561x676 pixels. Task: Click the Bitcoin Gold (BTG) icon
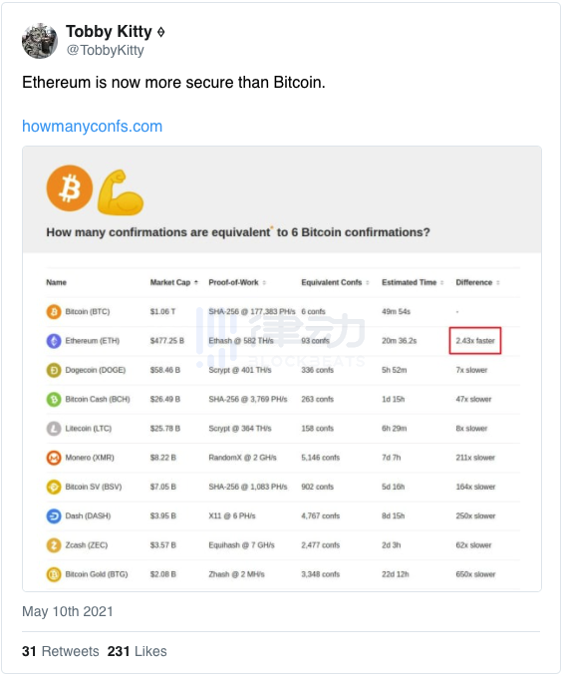coord(54,574)
